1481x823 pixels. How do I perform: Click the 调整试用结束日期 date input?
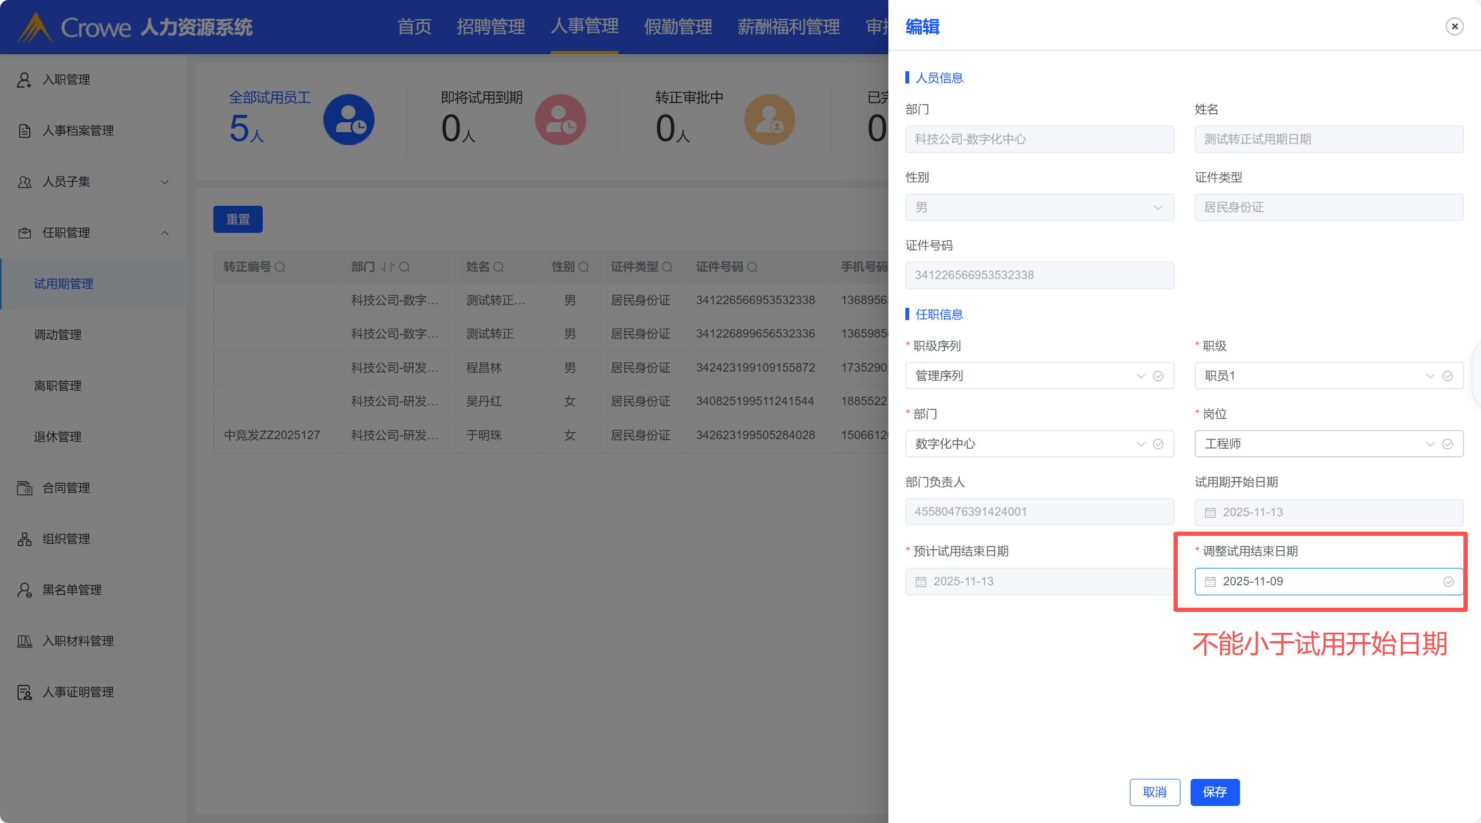point(1322,582)
